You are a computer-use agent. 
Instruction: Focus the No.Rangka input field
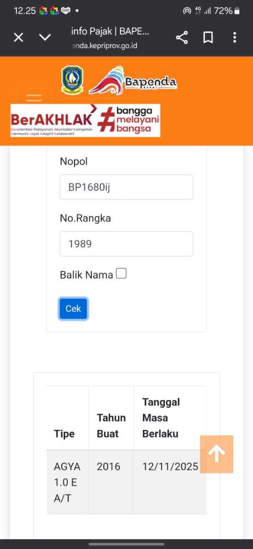[x=127, y=244]
